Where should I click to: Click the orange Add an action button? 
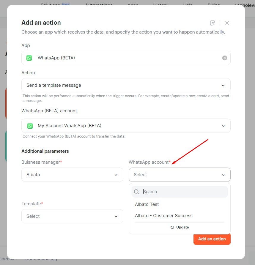212,239
